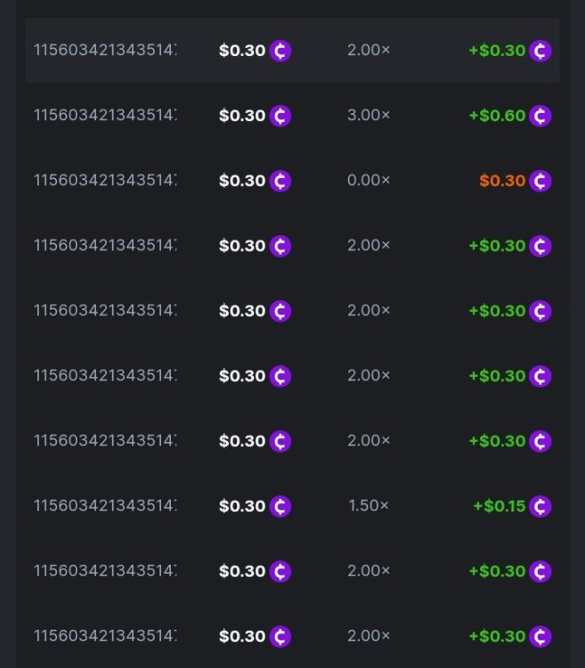Image resolution: width=585 pixels, height=668 pixels.
Task: Click the 1.50× multiplier value
Action: (x=369, y=506)
